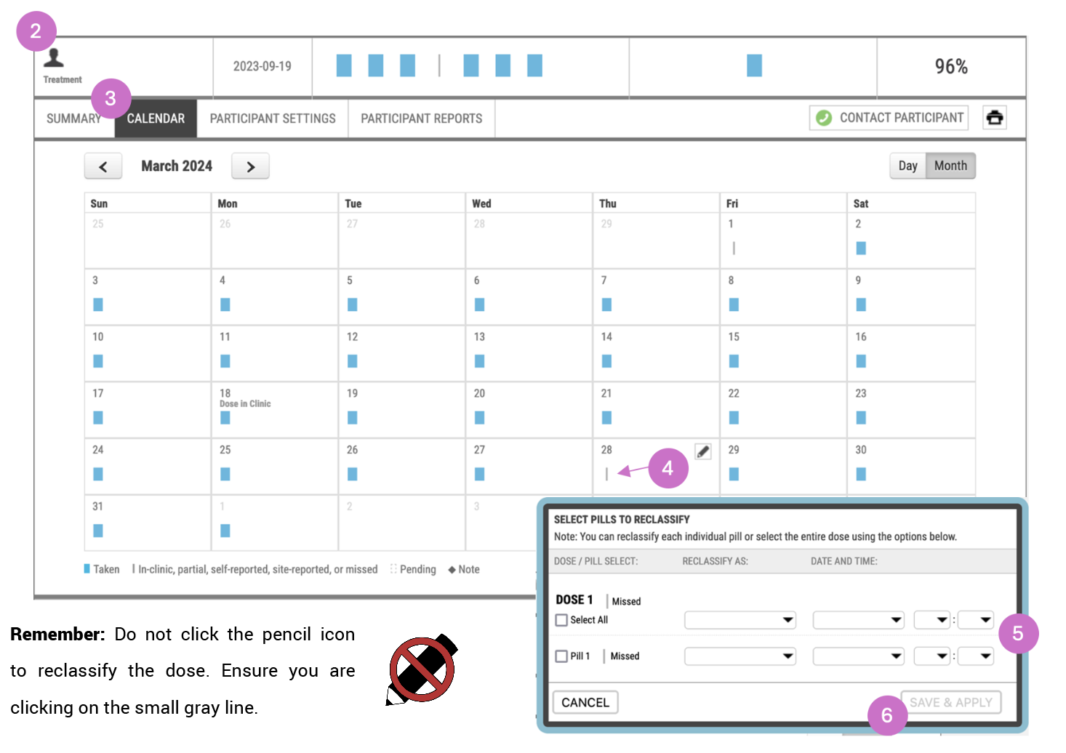Viewport: 1066px width, 753px height.
Task: Switch calendar to Month view
Action: pos(950,166)
